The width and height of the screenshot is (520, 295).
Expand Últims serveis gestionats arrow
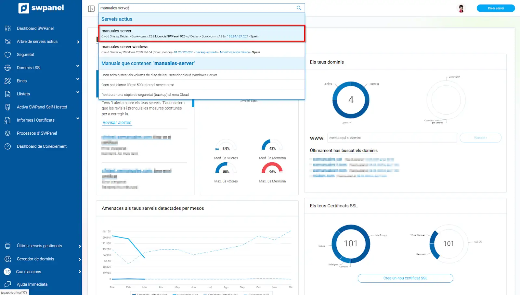coord(80,246)
